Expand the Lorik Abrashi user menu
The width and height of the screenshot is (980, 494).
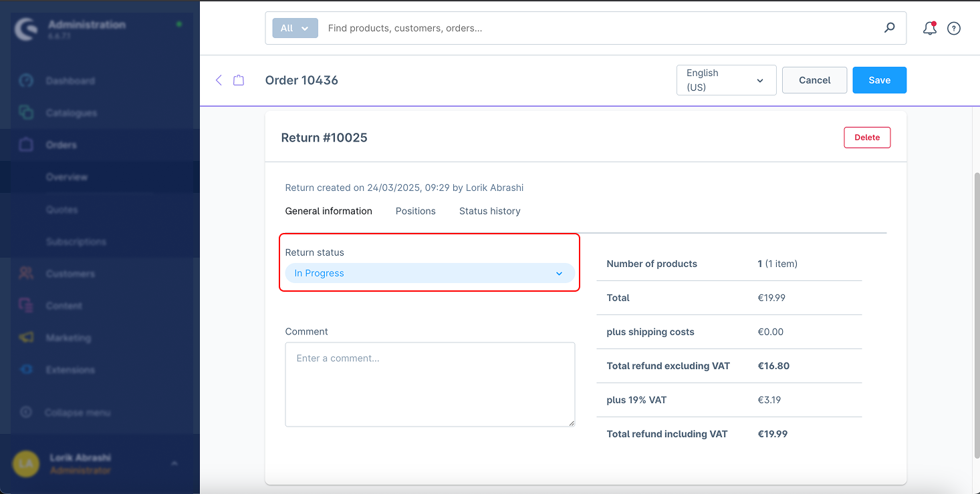coord(174,463)
